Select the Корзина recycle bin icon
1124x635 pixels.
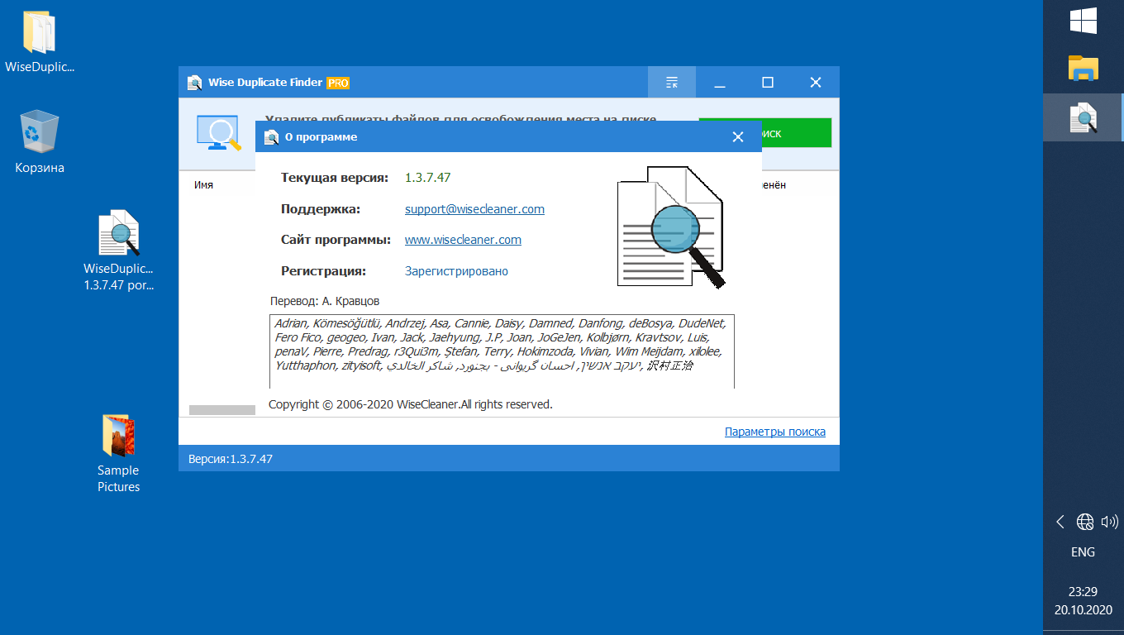coord(40,142)
